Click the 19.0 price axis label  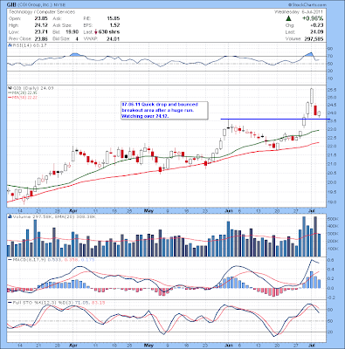tap(332, 202)
